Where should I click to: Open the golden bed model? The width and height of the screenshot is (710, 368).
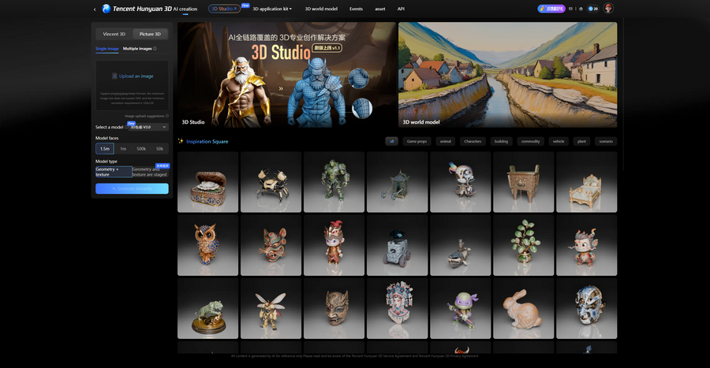coord(586,182)
